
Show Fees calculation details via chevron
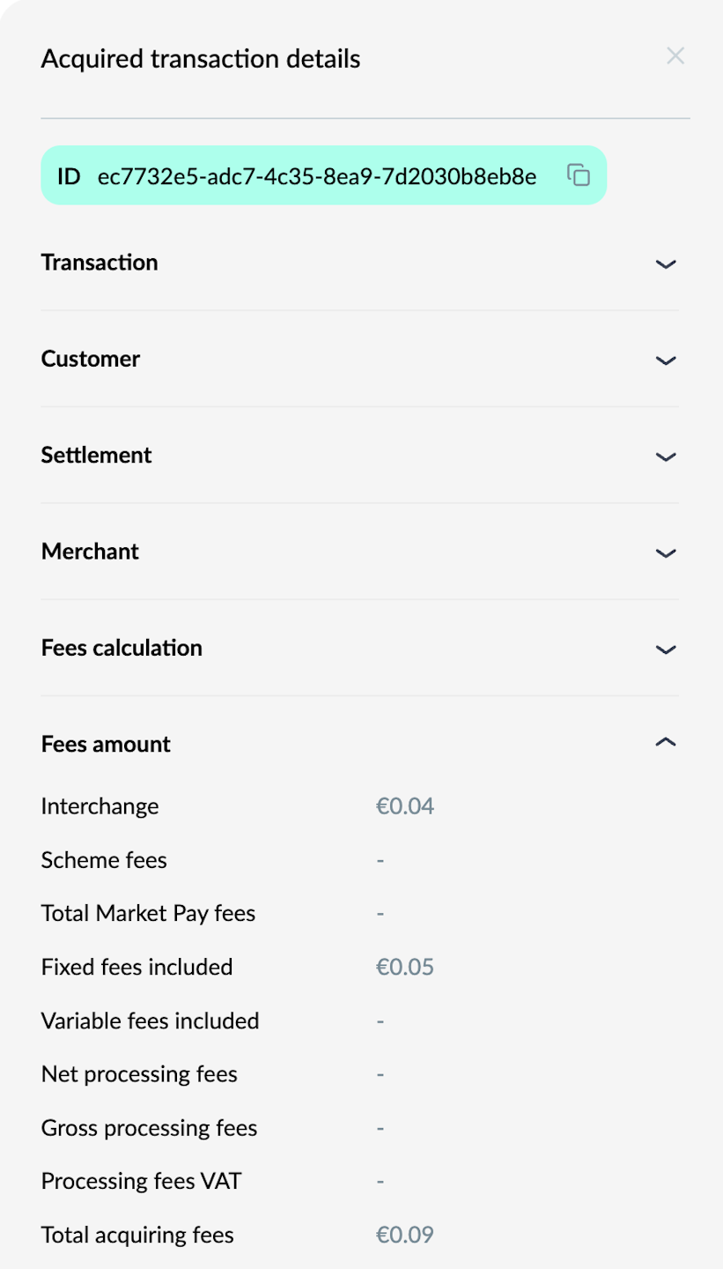666,649
